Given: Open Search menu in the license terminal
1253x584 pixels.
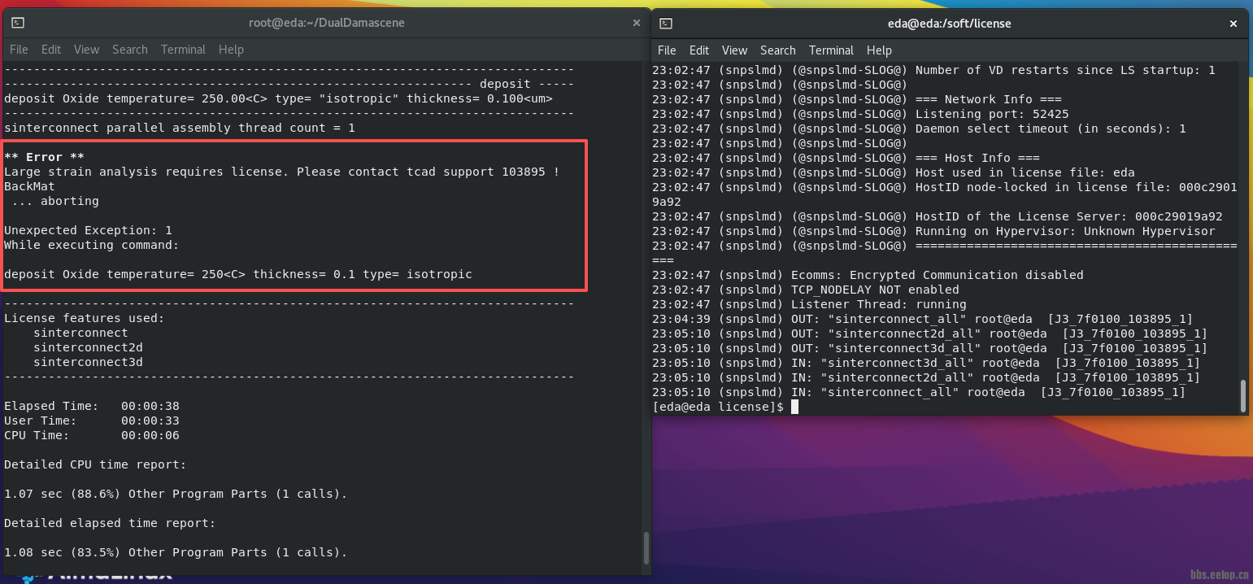Looking at the screenshot, I should pos(778,50).
